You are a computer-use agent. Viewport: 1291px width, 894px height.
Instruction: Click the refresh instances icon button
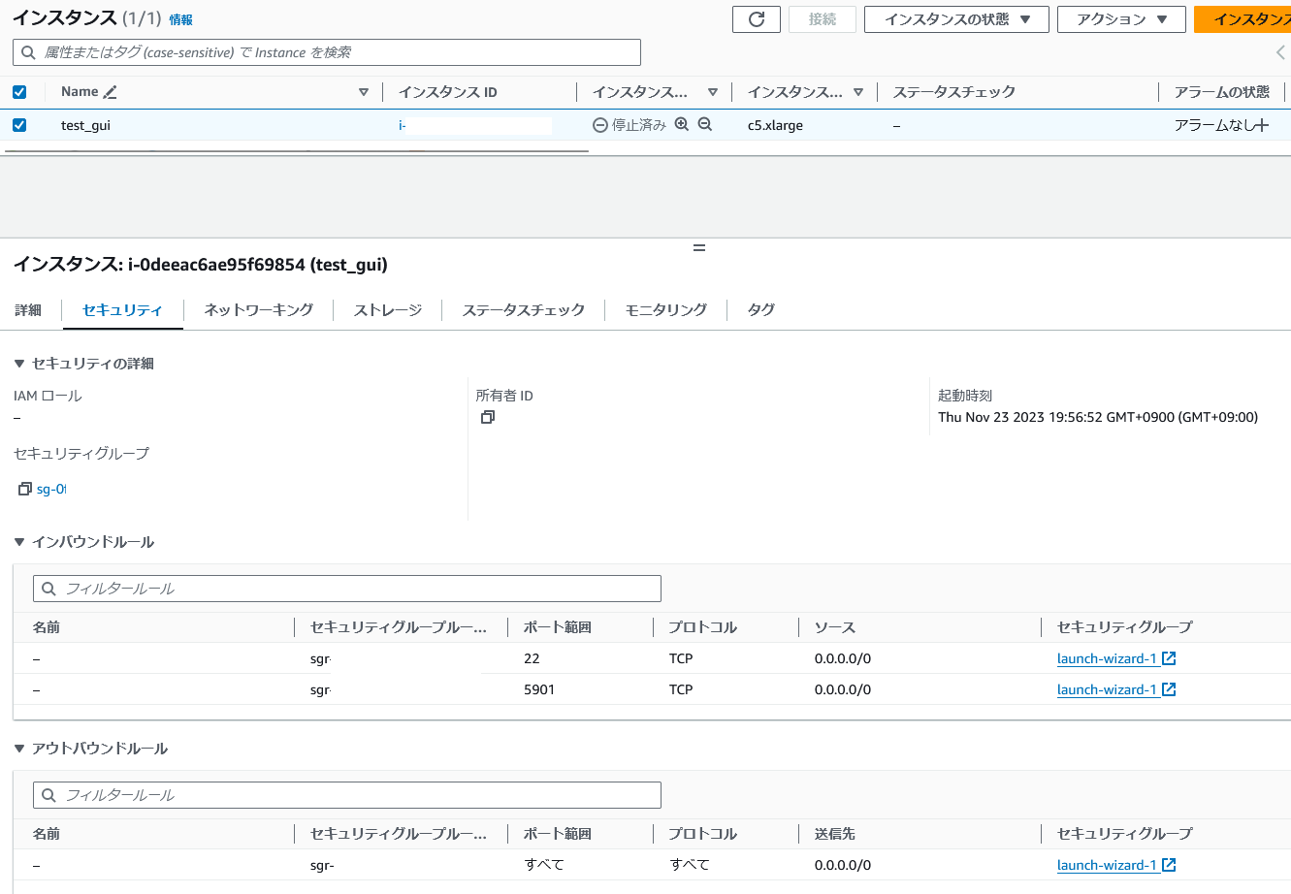tap(757, 19)
